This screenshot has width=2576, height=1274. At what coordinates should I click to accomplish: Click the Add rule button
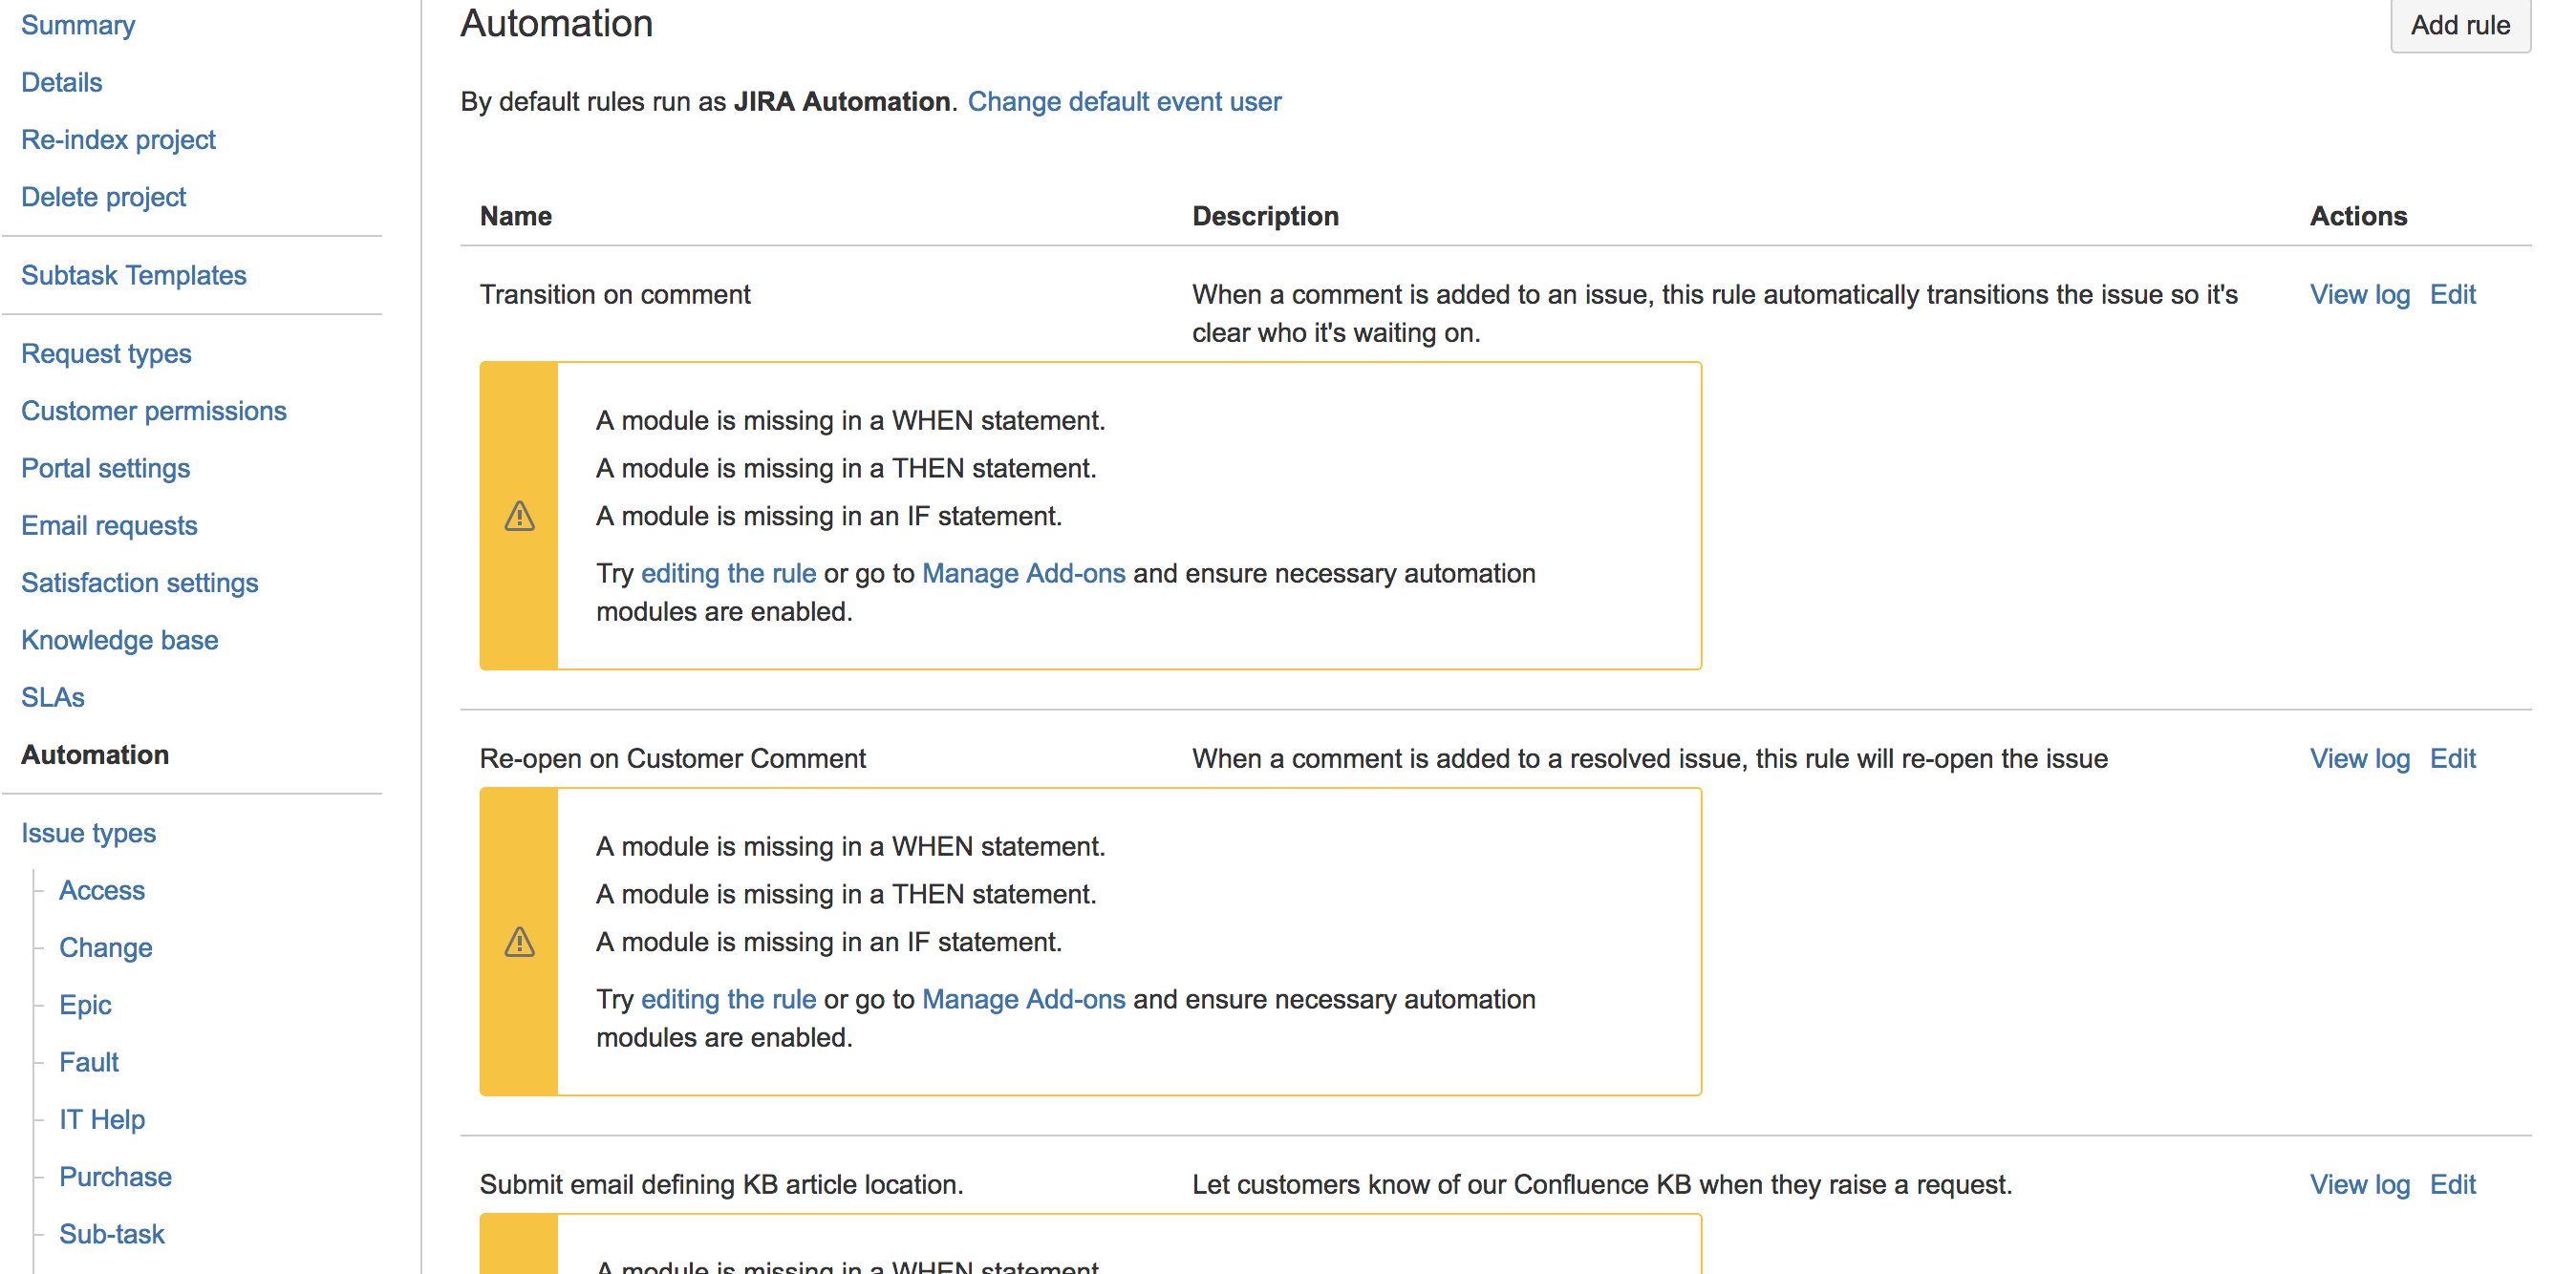[2459, 25]
